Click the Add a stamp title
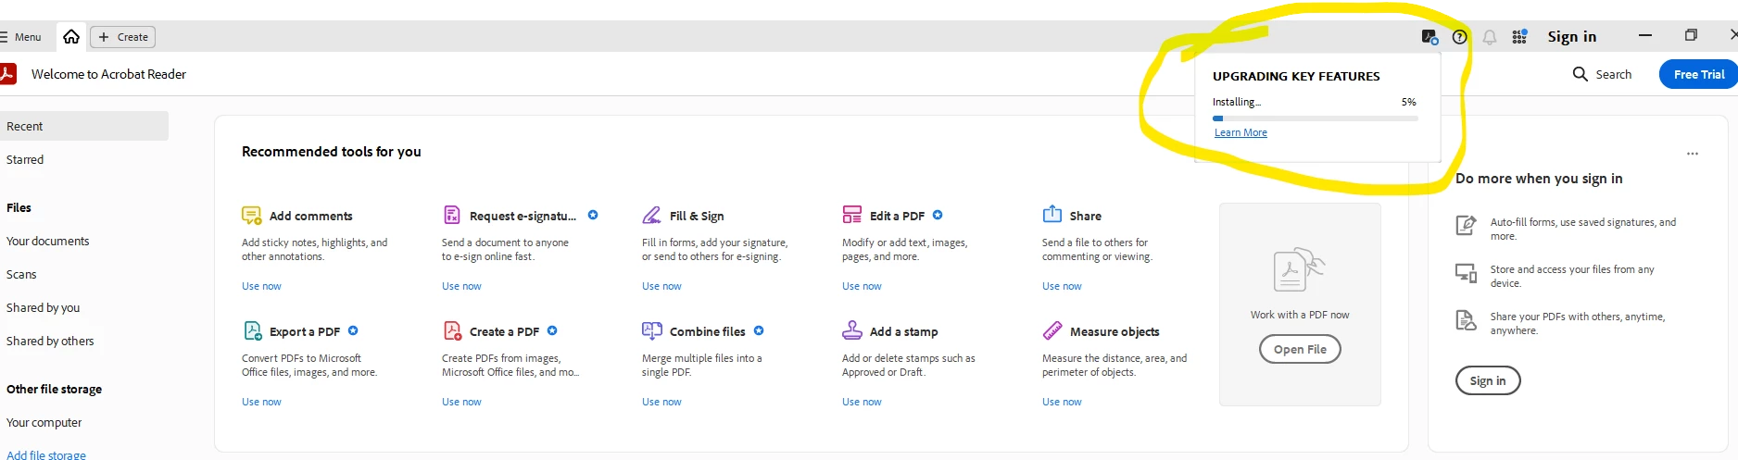 tap(903, 331)
